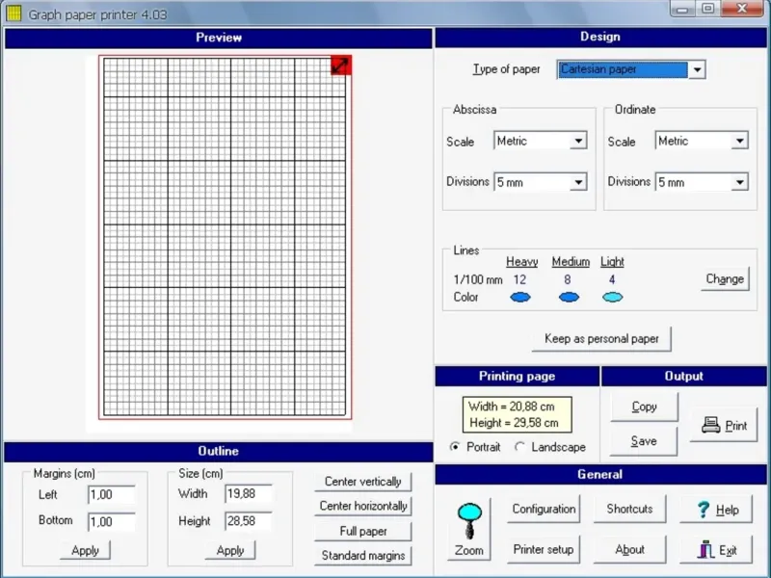The width and height of the screenshot is (771, 578).
Task: Click the red resize arrow icon in preview
Action: click(x=341, y=65)
